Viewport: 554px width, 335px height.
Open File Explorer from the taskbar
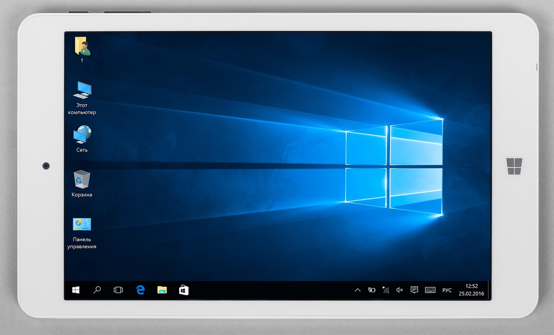(162, 290)
